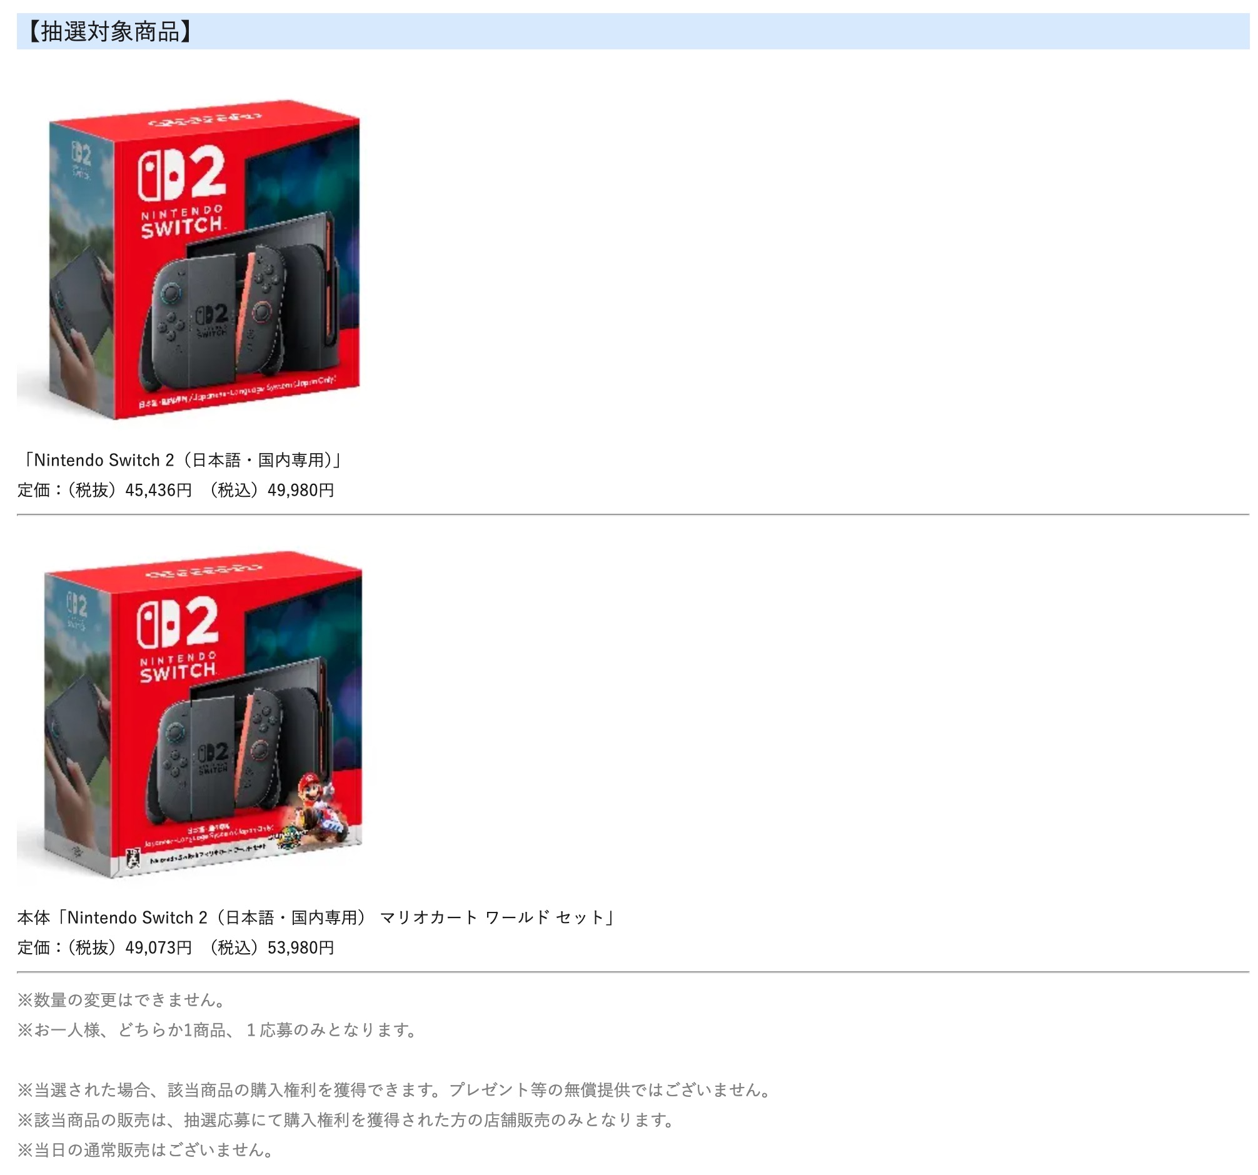Click the 数量の変更はできません note
The height and width of the screenshot is (1175, 1258).
121,1001
